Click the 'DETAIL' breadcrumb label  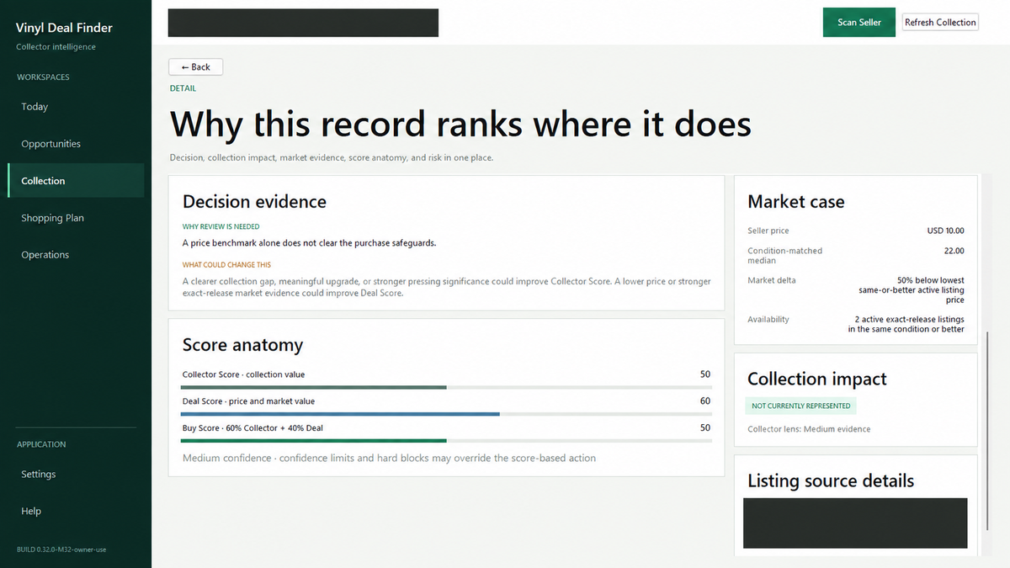click(183, 88)
